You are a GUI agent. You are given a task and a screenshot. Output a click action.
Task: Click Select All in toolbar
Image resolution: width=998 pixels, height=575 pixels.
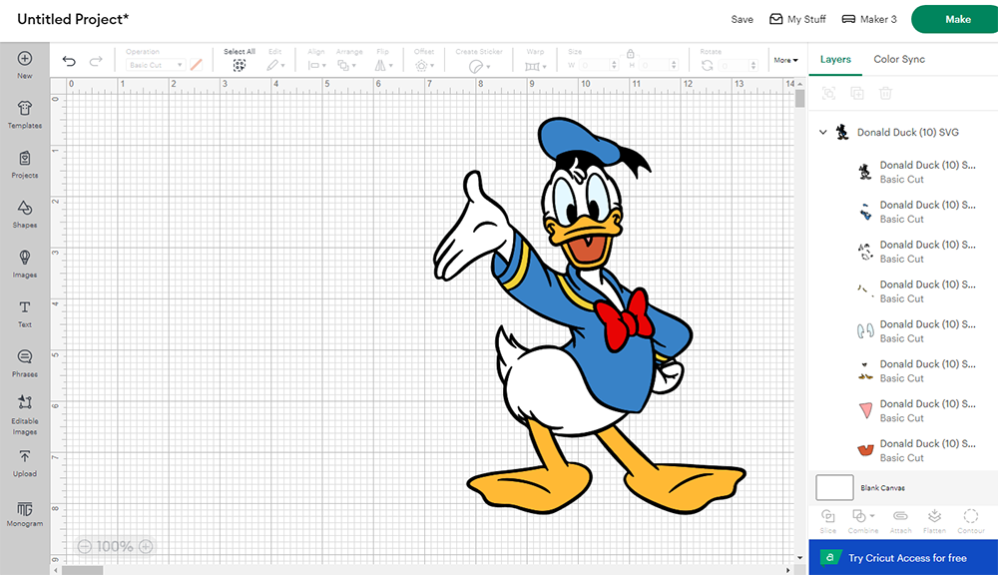[x=240, y=64]
